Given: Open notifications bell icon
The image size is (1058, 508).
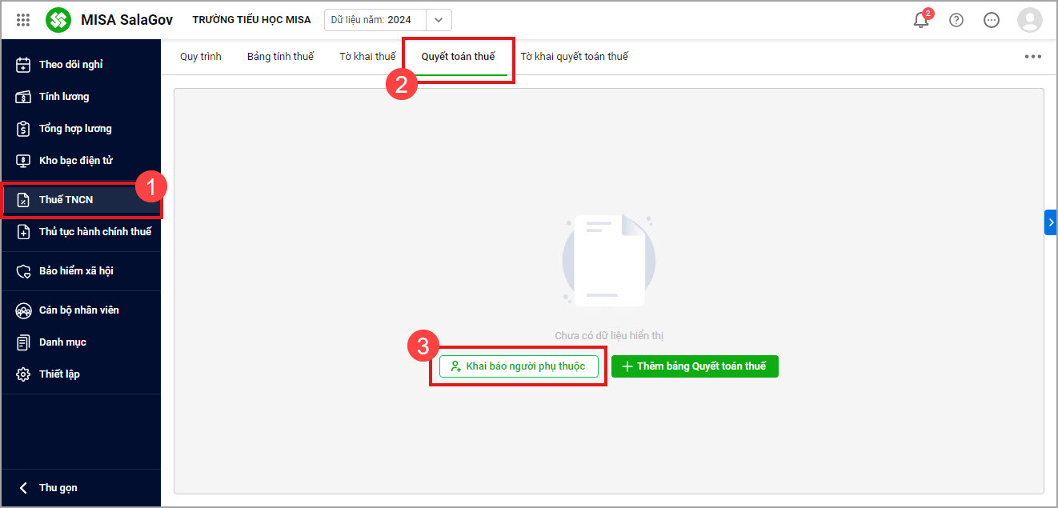Looking at the screenshot, I should pyautogui.click(x=921, y=20).
